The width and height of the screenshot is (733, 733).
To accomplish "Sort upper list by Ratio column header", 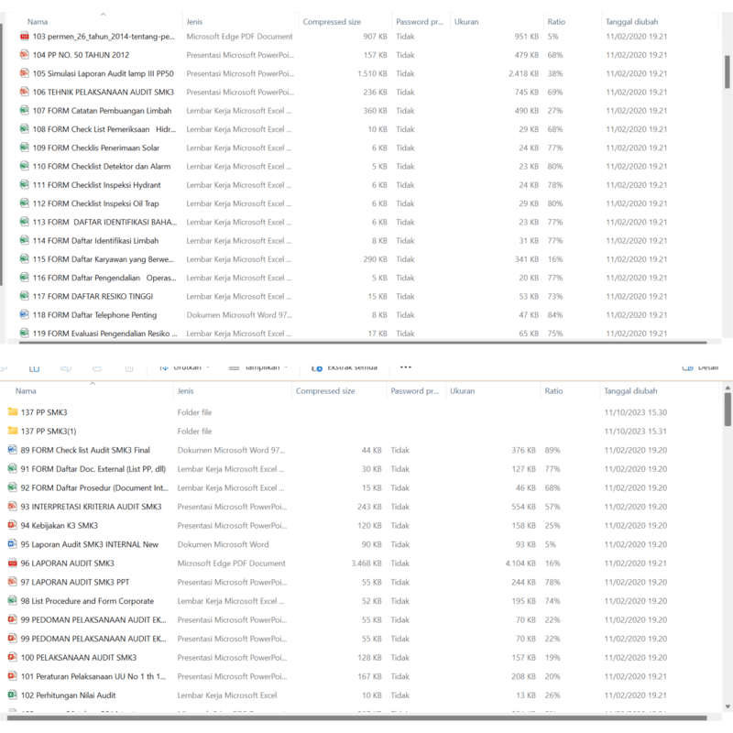I will pyautogui.click(x=556, y=21).
